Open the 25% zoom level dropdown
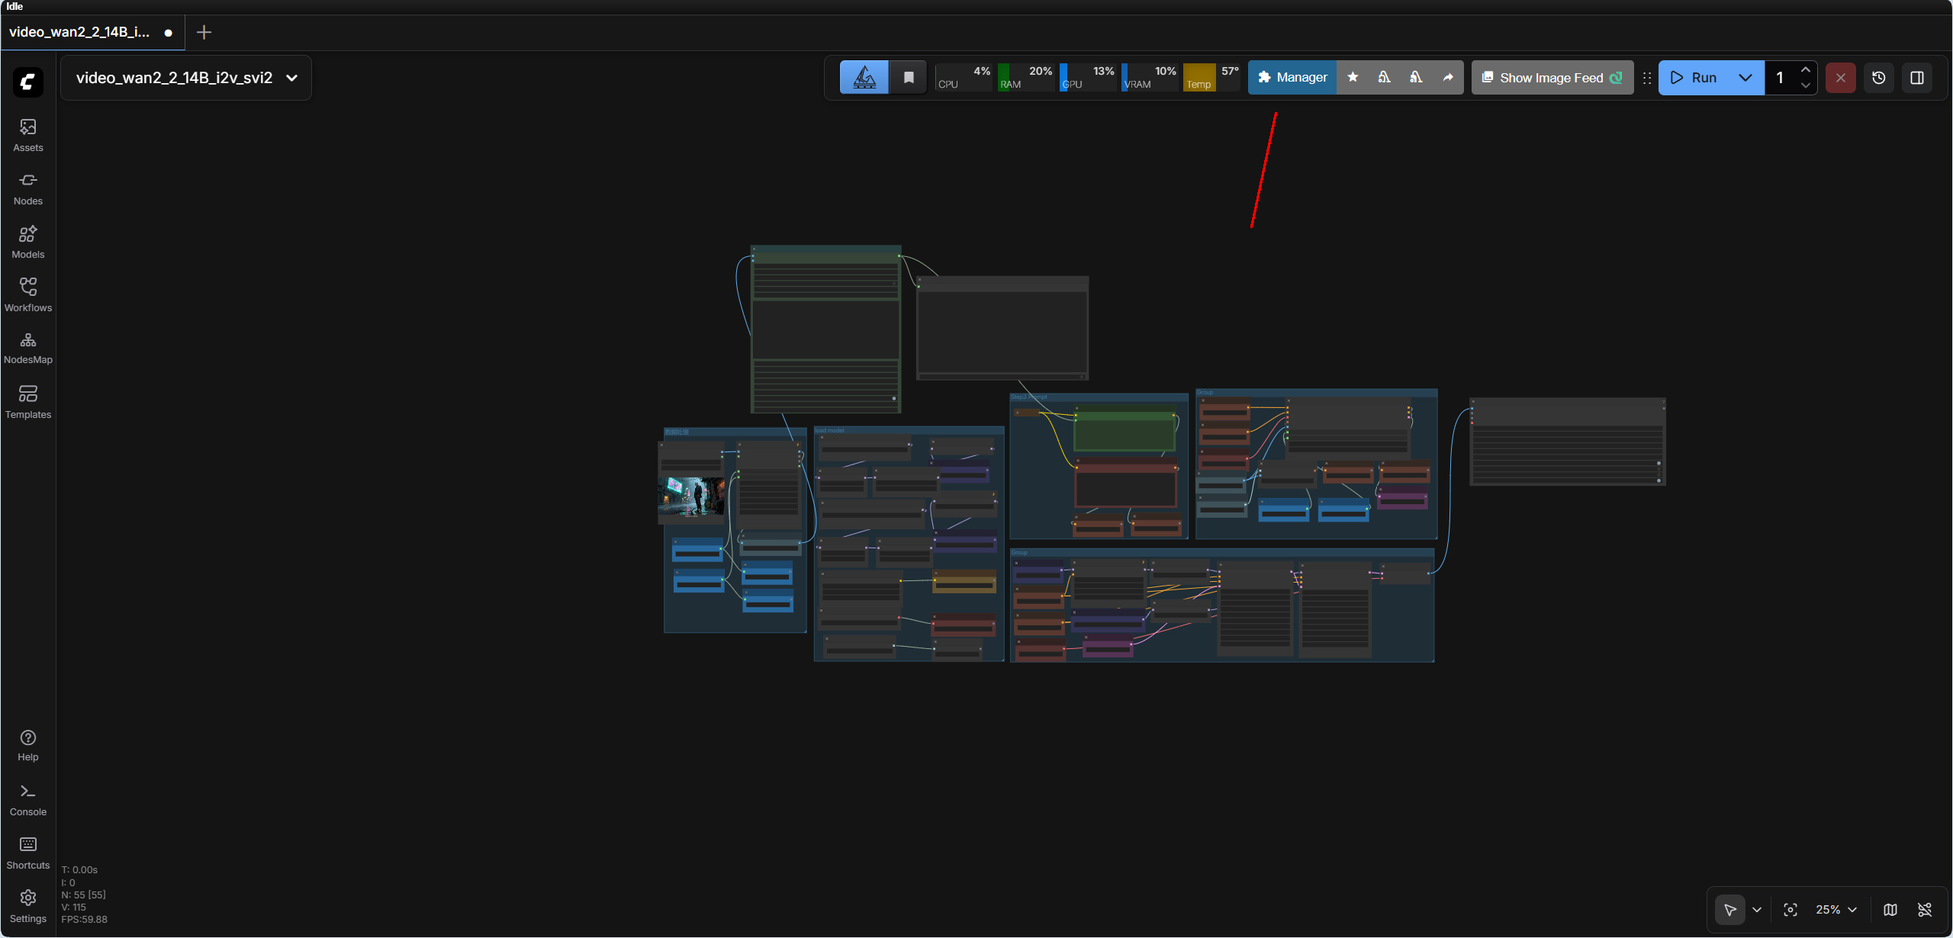 pos(1836,910)
